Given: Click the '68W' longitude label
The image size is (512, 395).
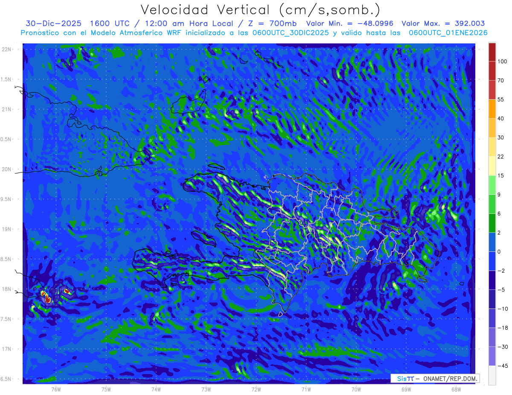Looking at the screenshot, I should [x=456, y=389].
